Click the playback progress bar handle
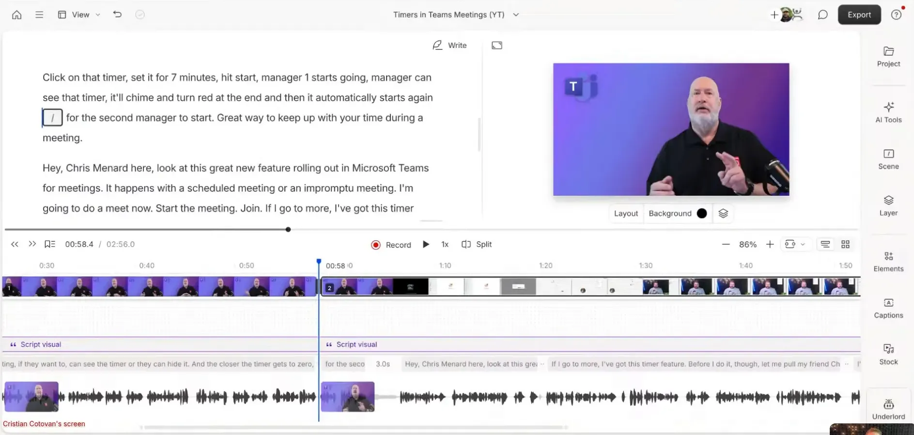Screen dimensions: 914x435 coord(288,230)
